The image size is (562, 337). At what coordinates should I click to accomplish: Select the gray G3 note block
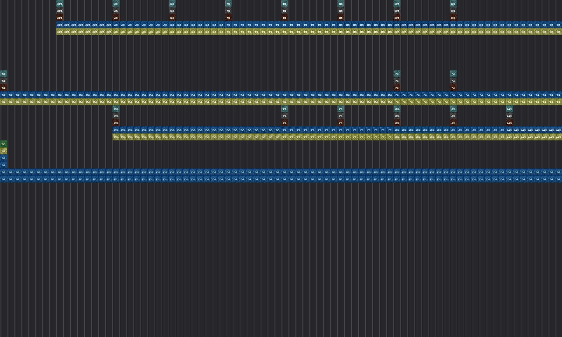397,116
